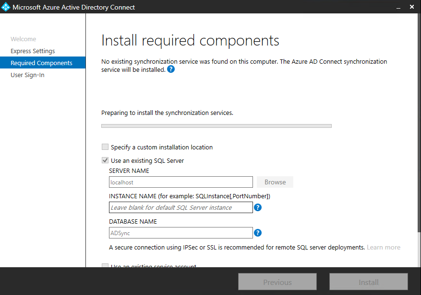The width and height of the screenshot is (421, 295).
Task: Focus the Server Name input field
Action: point(181,182)
